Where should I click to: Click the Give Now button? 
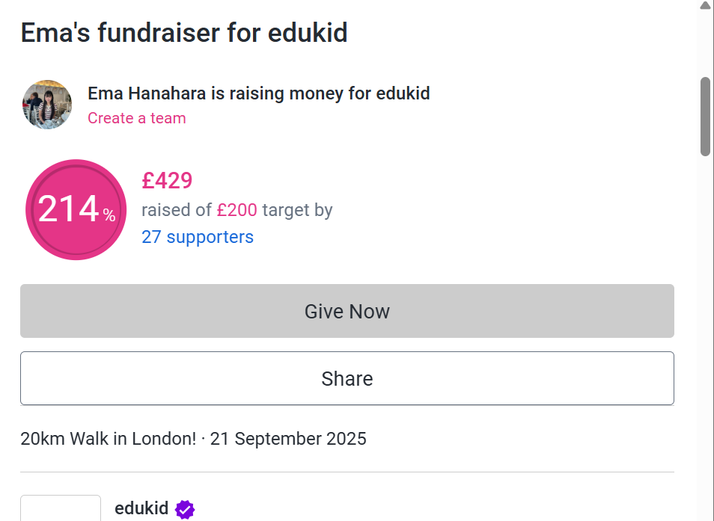pos(347,311)
